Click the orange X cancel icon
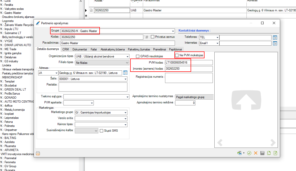Image resolution: width=296 pixels, height=171 pixels. 256,153
